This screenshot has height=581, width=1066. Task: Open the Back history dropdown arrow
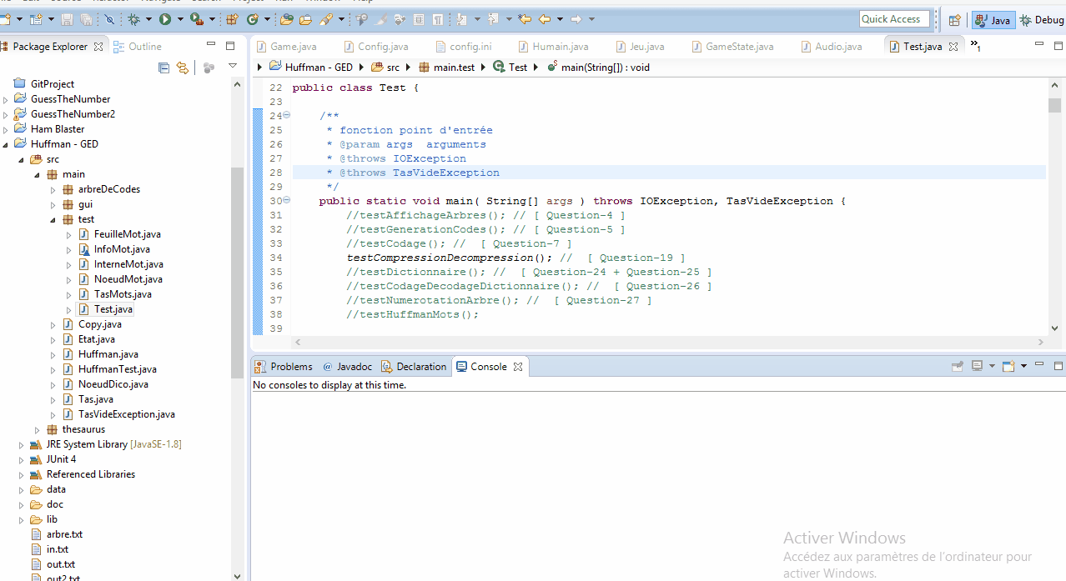click(x=560, y=19)
